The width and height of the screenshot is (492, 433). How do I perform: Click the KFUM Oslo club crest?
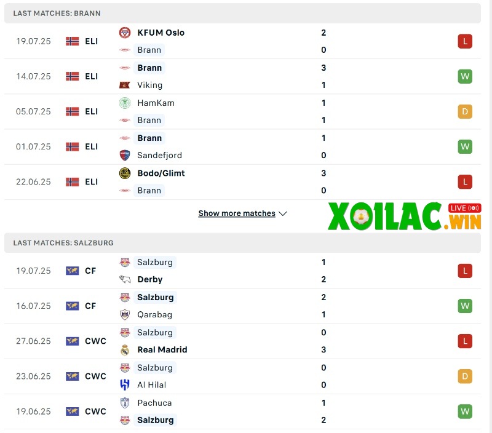[x=125, y=33]
